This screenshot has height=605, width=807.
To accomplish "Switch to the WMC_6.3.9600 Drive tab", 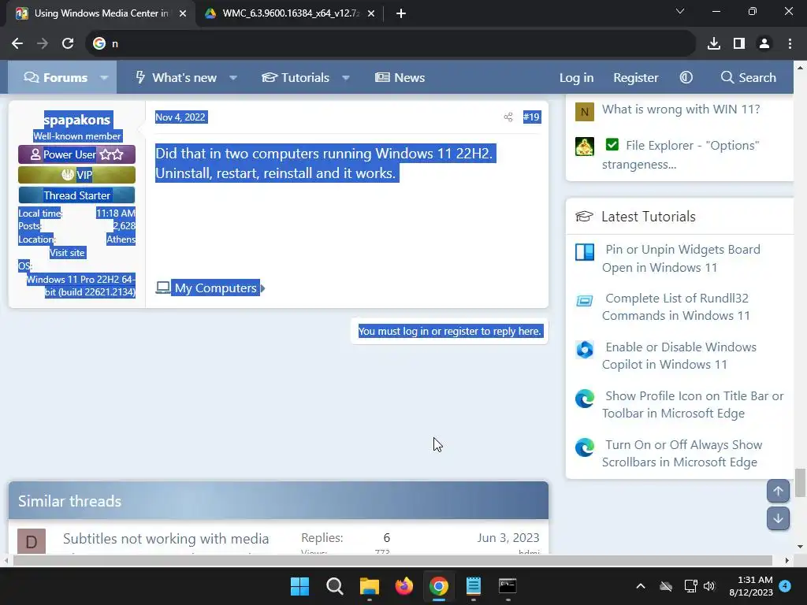I will click(290, 13).
